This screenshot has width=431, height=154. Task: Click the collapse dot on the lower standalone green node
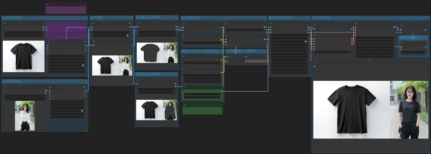[x=184, y=105]
